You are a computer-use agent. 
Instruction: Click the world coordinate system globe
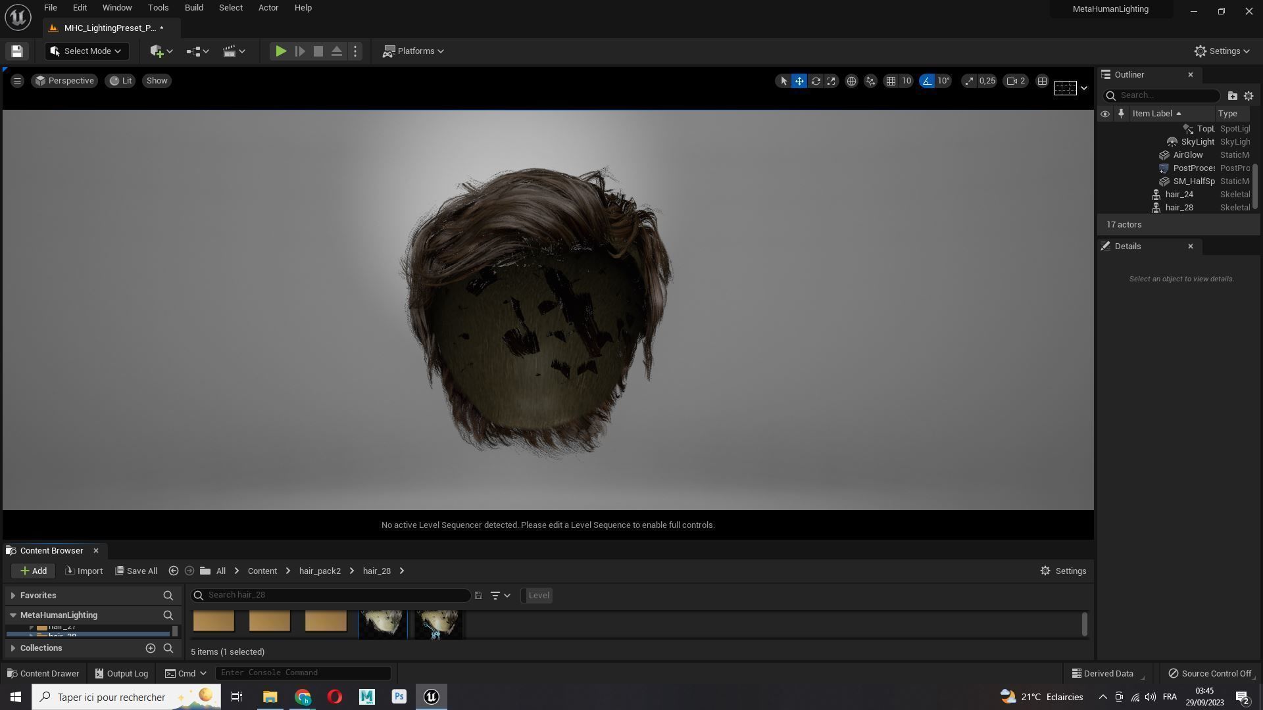(851, 81)
